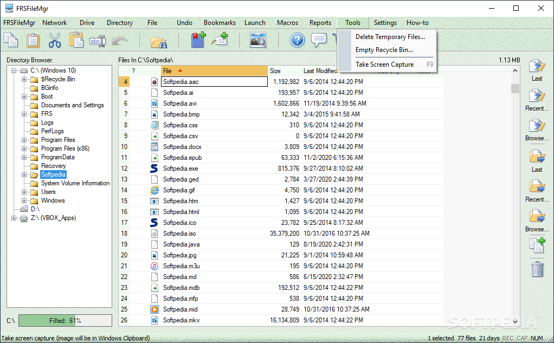554x343 pixels.
Task: Select the System Volume Information folder
Action: pos(75,183)
